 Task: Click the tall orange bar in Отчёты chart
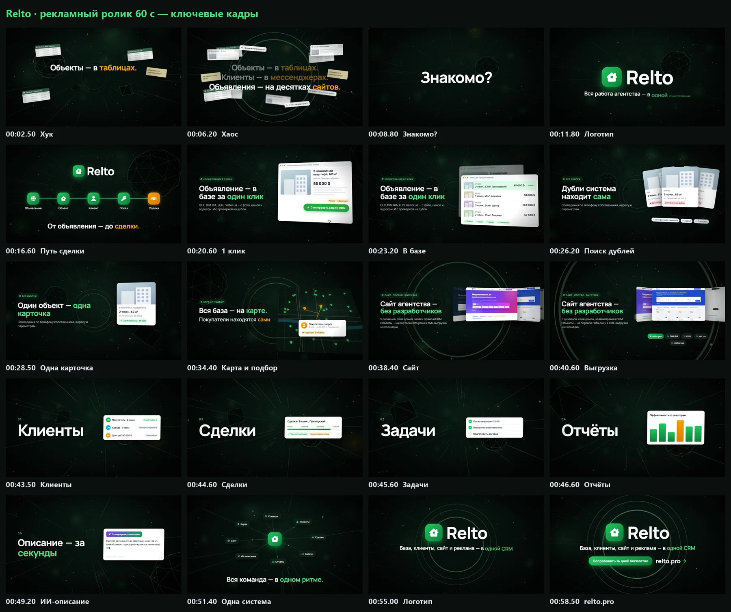[680, 431]
